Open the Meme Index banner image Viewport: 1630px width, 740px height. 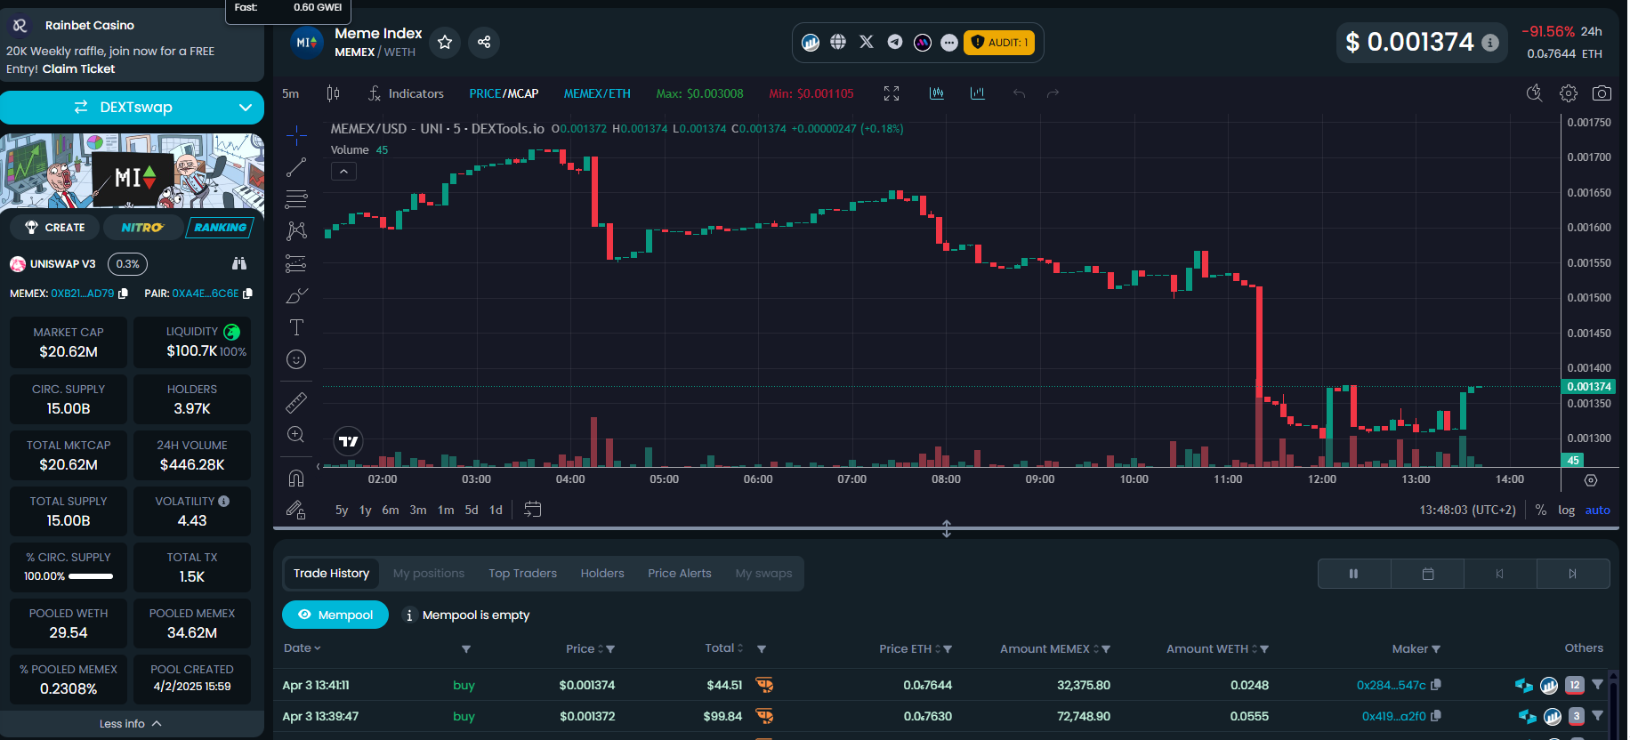(133, 172)
